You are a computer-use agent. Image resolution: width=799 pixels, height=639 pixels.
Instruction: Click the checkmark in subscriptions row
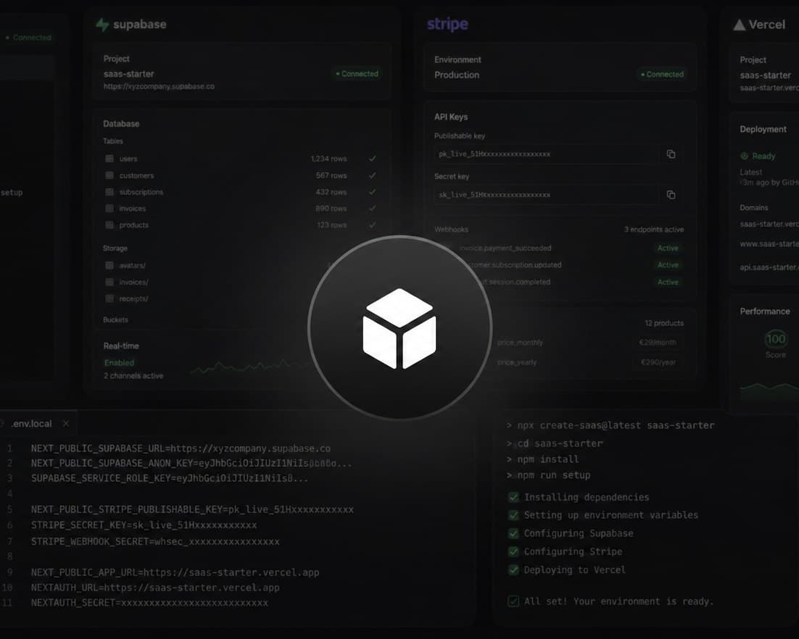point(373,192)
